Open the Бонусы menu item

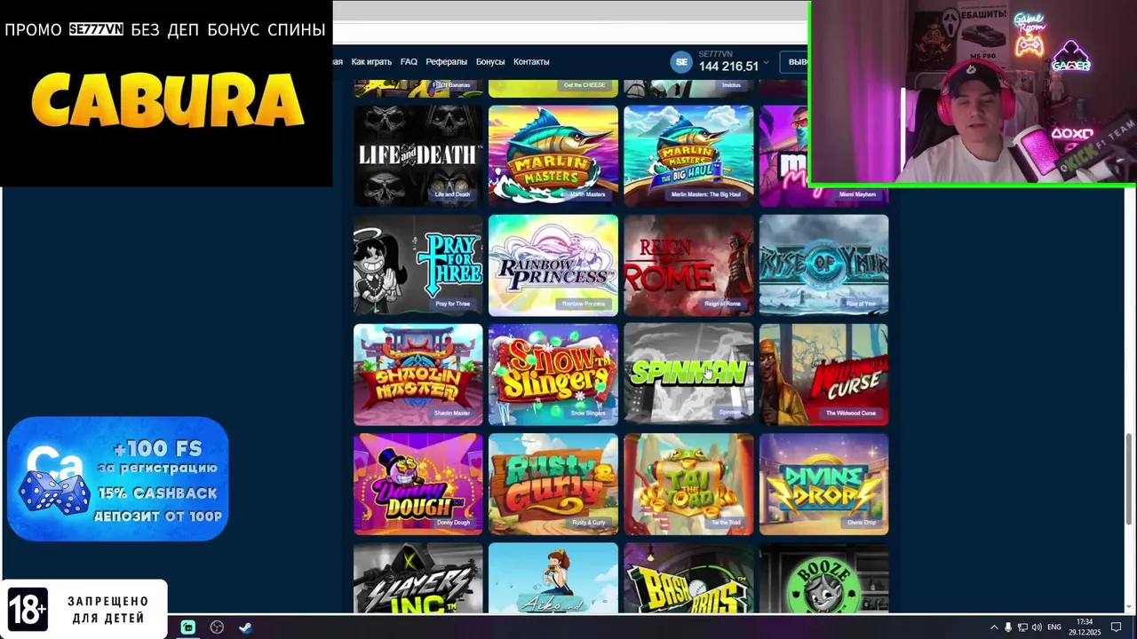tap(490, 62)
